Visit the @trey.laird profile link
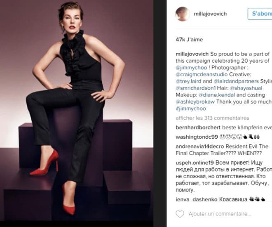The width and height of the screenshot is (272, 227). 189,81
